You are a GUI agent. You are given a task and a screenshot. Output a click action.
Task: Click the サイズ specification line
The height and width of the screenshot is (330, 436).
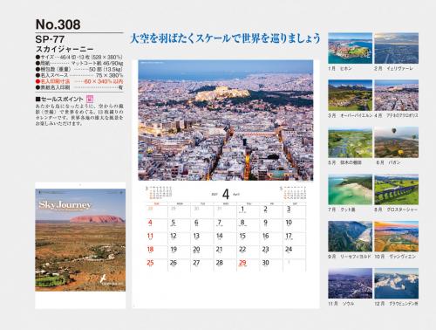click(79, 57)
